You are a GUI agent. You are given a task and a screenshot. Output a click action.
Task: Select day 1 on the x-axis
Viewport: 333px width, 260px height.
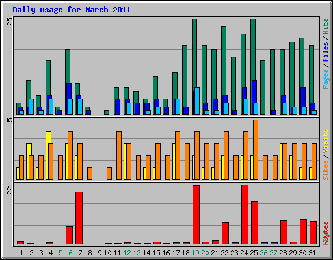21,253
